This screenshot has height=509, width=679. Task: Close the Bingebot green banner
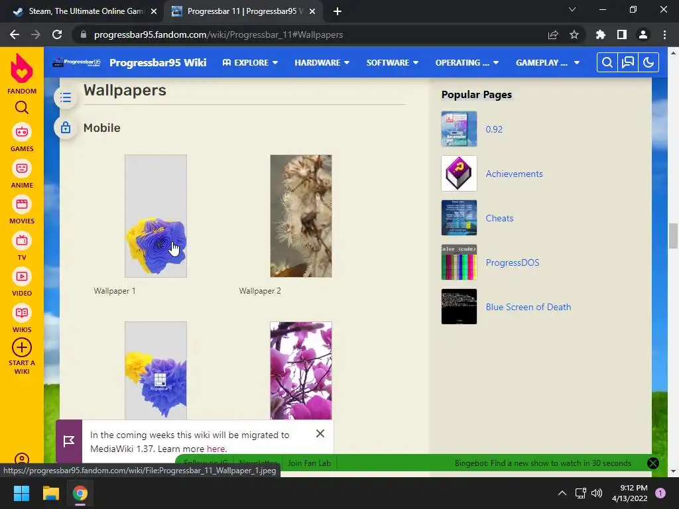click(653, 463)
